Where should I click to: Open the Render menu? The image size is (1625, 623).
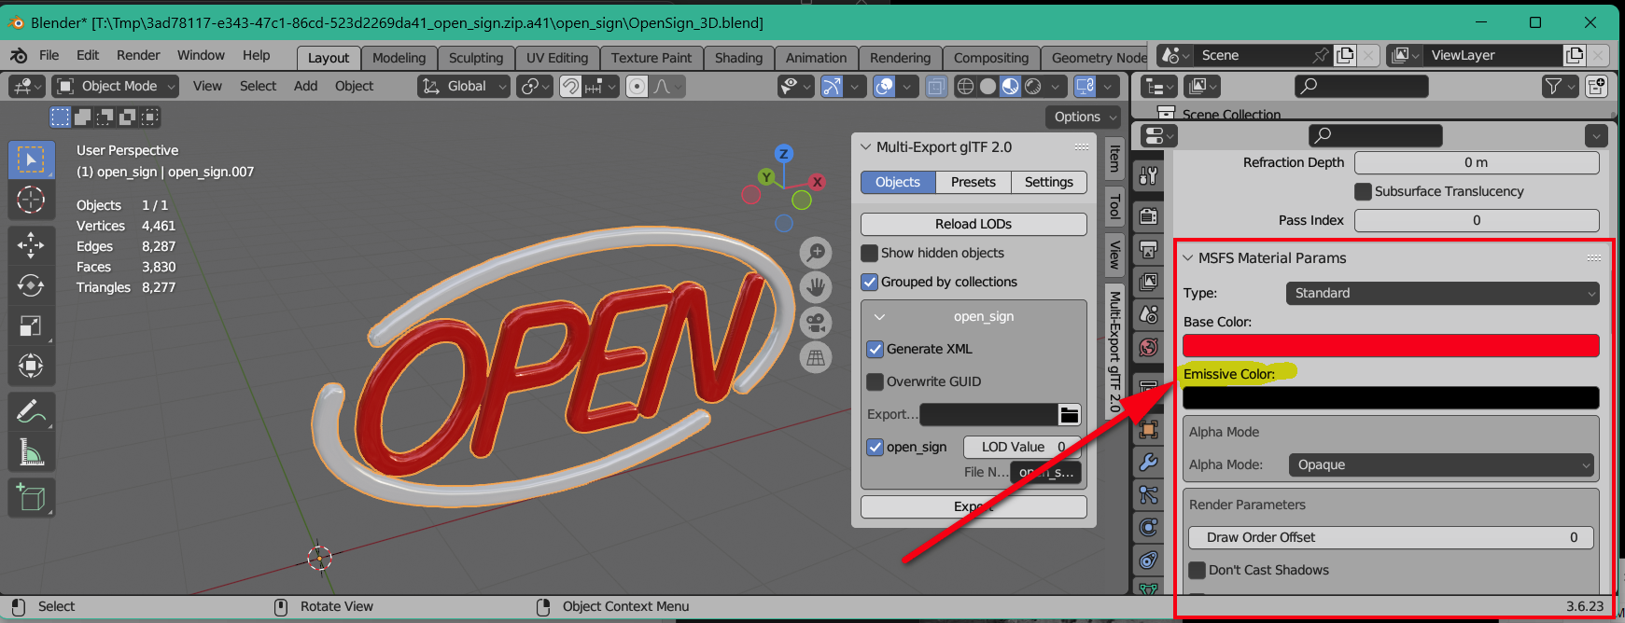pos(138,55)
